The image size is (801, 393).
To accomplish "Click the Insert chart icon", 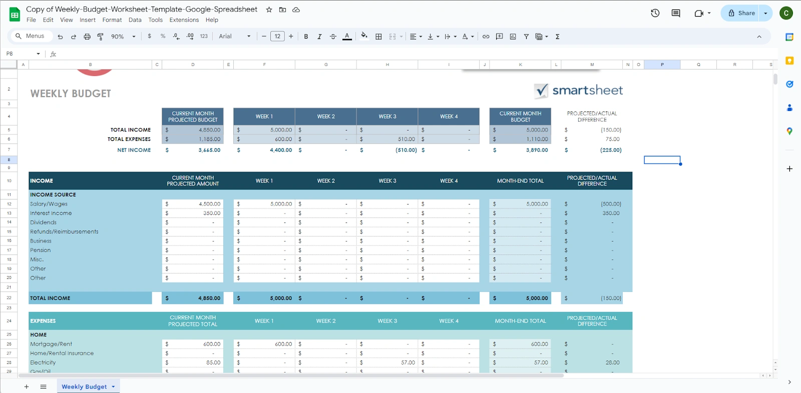I will tap(513, 36).
